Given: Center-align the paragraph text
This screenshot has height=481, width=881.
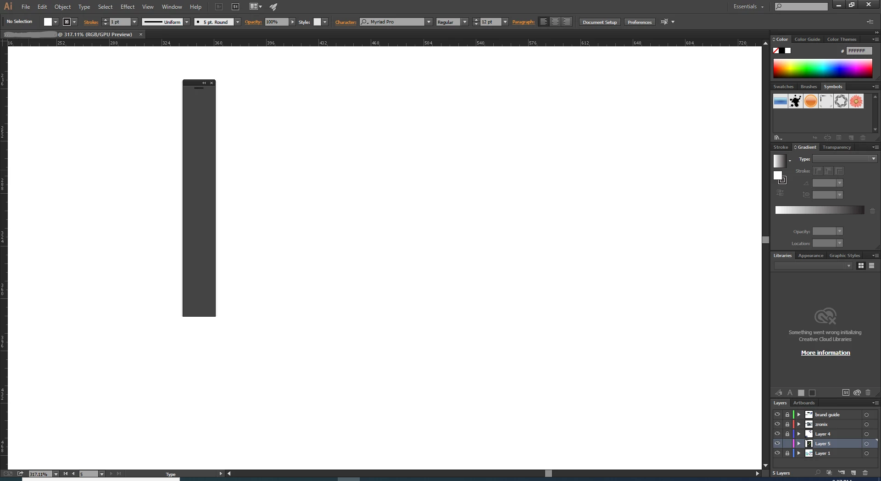Looking at the screenshot, I should pos(555,22).
